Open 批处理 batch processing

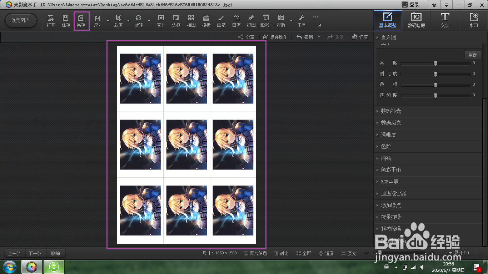pos(266,21)
